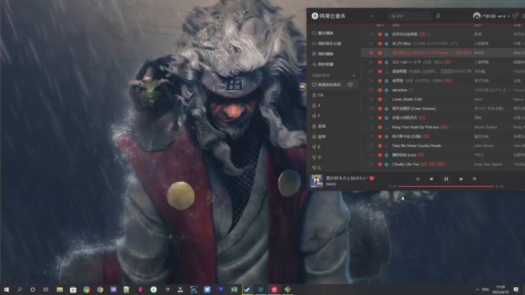Open the user avatar profile picture
Viewport: 525px width, 295px height.
[x=477, y=16]
